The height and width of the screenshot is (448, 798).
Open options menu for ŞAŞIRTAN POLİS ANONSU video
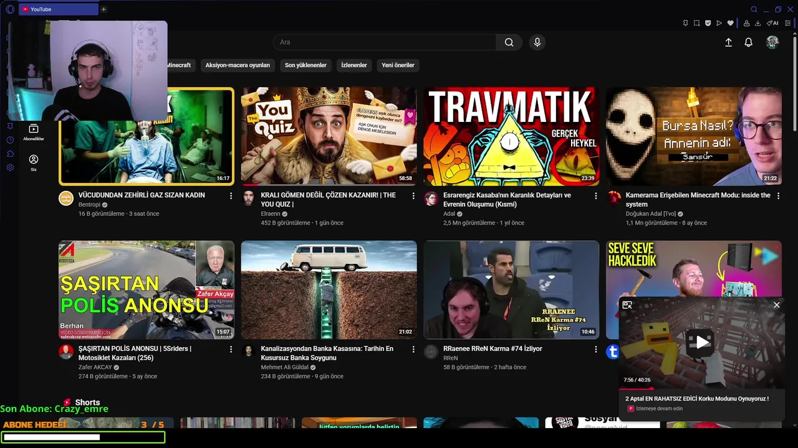(x=231, y=349)
